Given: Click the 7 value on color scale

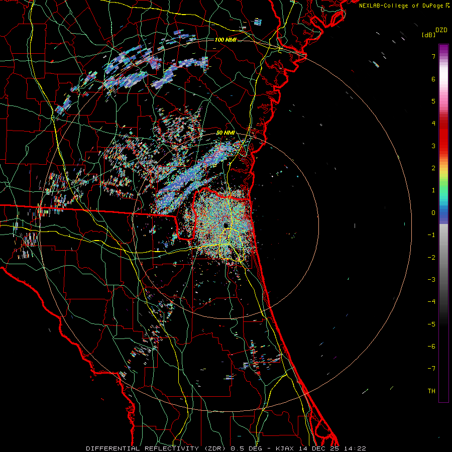Looking at the screenshot, I should click(x=433, y=56).
